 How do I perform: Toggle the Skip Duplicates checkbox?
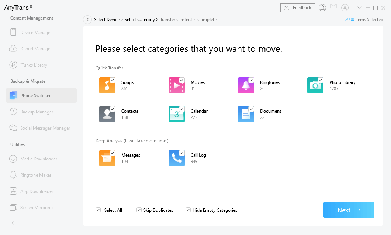tap(139, 210)
